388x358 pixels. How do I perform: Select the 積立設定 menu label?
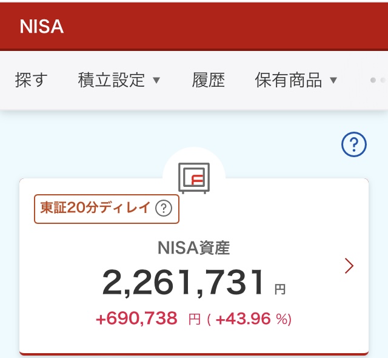point(112,80)
